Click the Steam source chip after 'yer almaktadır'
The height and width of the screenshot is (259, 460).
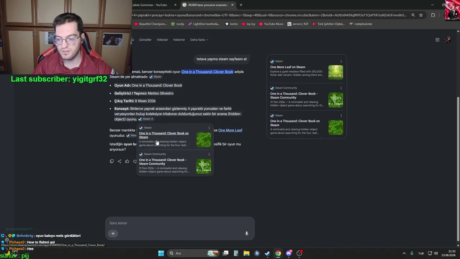155,77
